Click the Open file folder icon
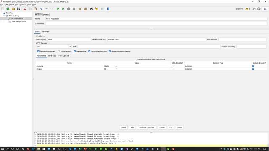Screen dimensions: 269x151 [13, 9]
